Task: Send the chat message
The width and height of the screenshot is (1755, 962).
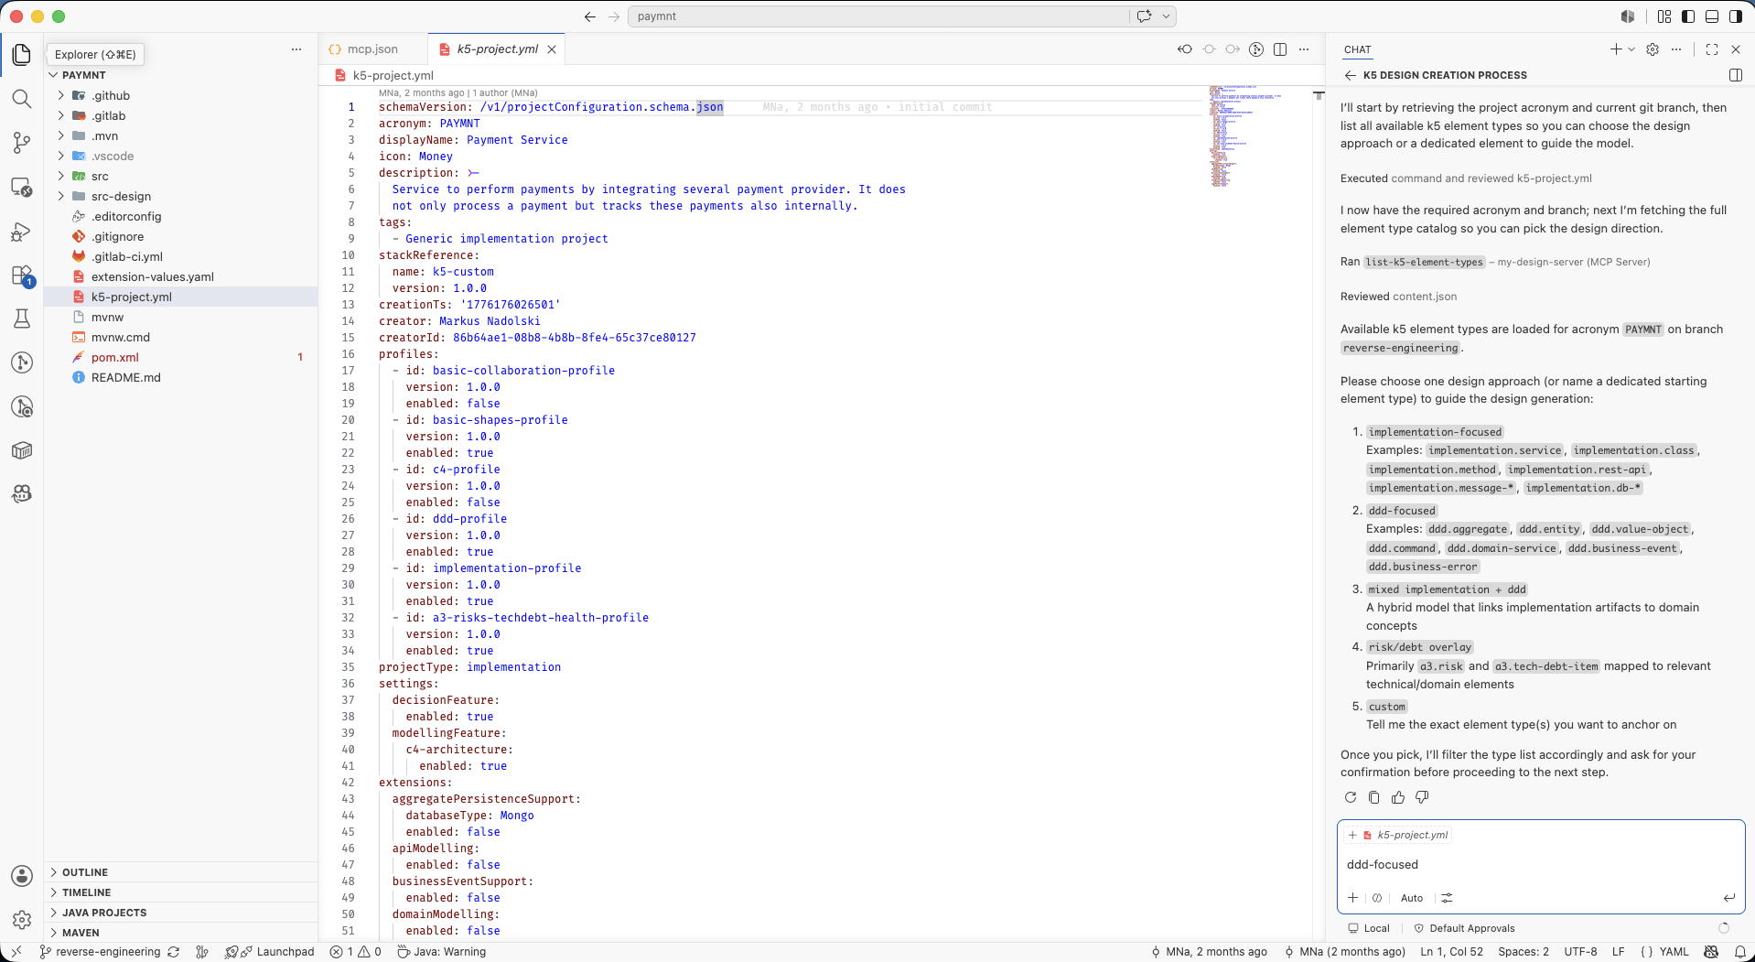Action: pyautogui.click(x=1728, y=898)
